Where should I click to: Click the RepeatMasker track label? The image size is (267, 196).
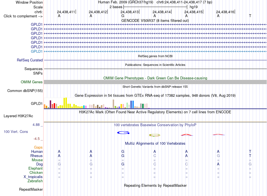(31, 189)
